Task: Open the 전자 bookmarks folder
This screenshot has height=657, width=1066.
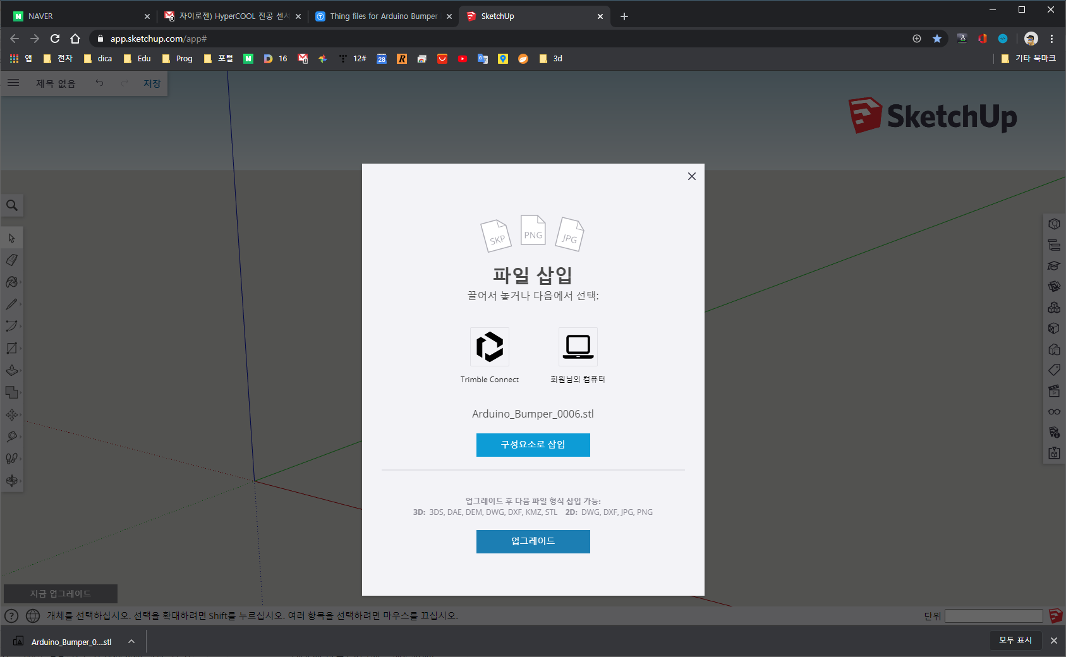Action: (x=58, y=58)
